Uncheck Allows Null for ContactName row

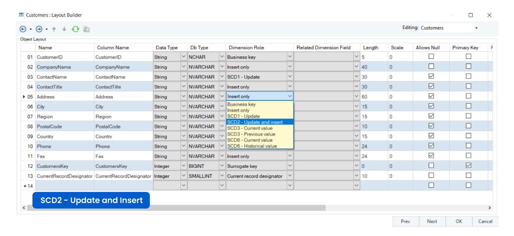pos(431,76)
